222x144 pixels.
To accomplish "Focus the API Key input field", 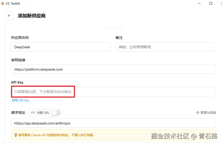I will pyautogui.click(x=113, y=92).
